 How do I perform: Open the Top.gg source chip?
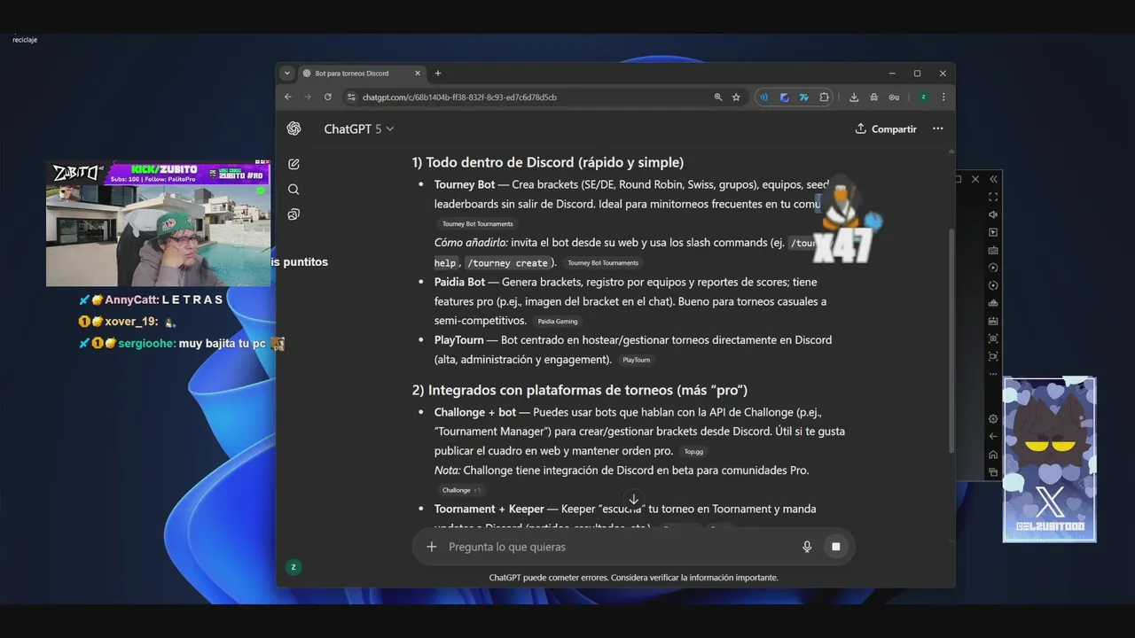(693, 452)
